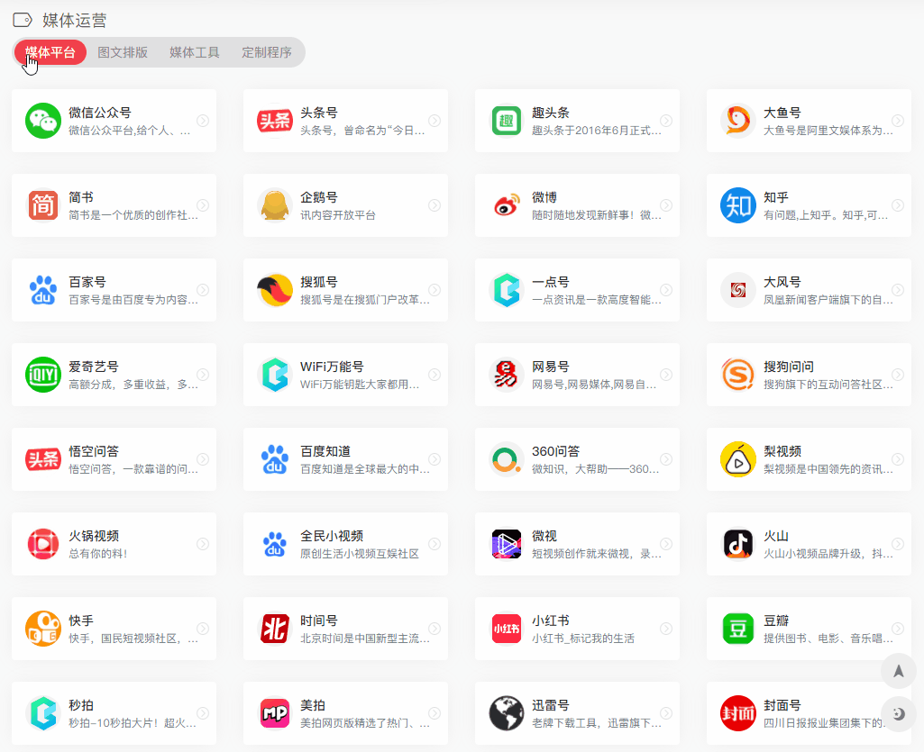Click the arrow on the 美拍 card
The height and width of the screenshot is (752, 924).
pyautogui.click(x=435, y=713)
